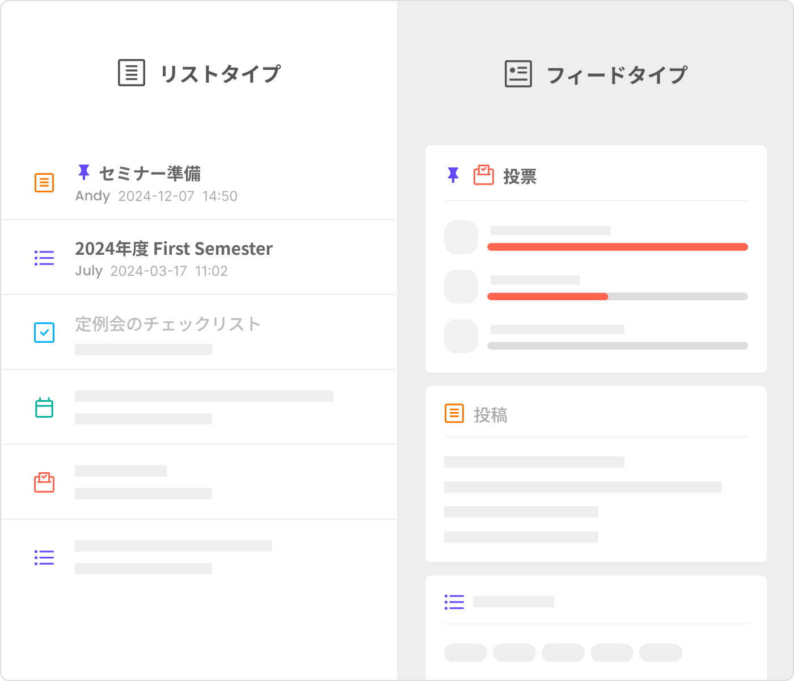The image size is (794, 681).
Task: Click the full red poll progress bar
Action: point(617,247)
